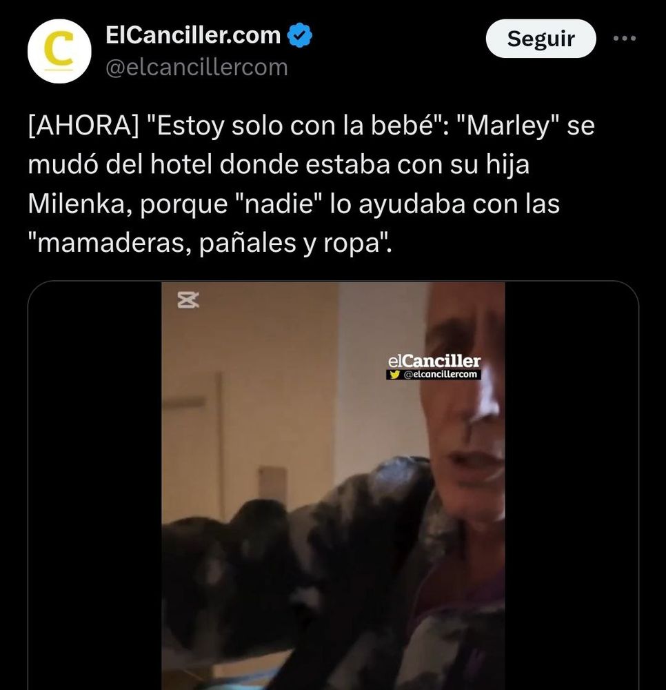
Task: Open ElCanciller's yellow C profile avatar
Action: [59, 51]
